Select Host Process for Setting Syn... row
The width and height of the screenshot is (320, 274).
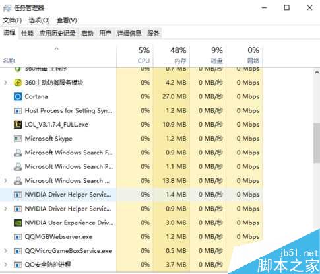[131, 111]
